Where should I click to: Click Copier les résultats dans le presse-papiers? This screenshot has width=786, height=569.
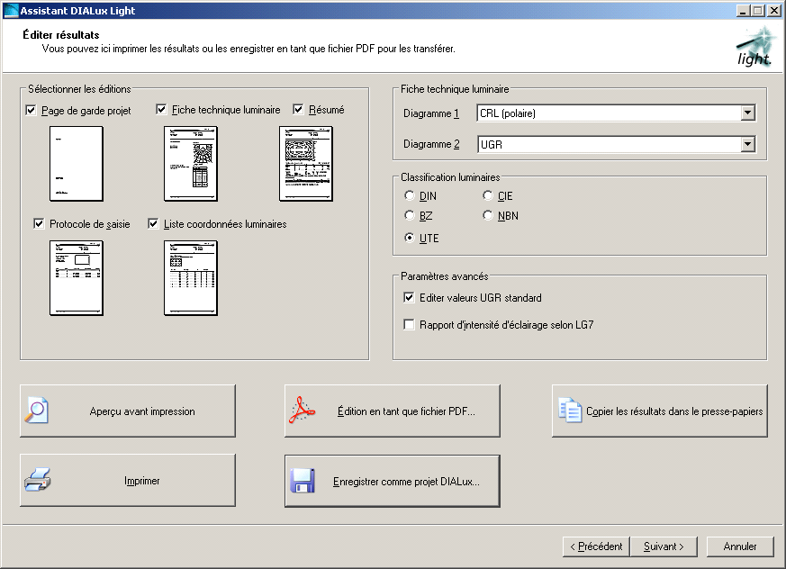coord(660,411)
